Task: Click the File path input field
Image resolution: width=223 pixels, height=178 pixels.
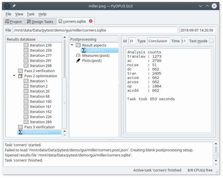Action: pyautogui.click(x=95, y=30)
